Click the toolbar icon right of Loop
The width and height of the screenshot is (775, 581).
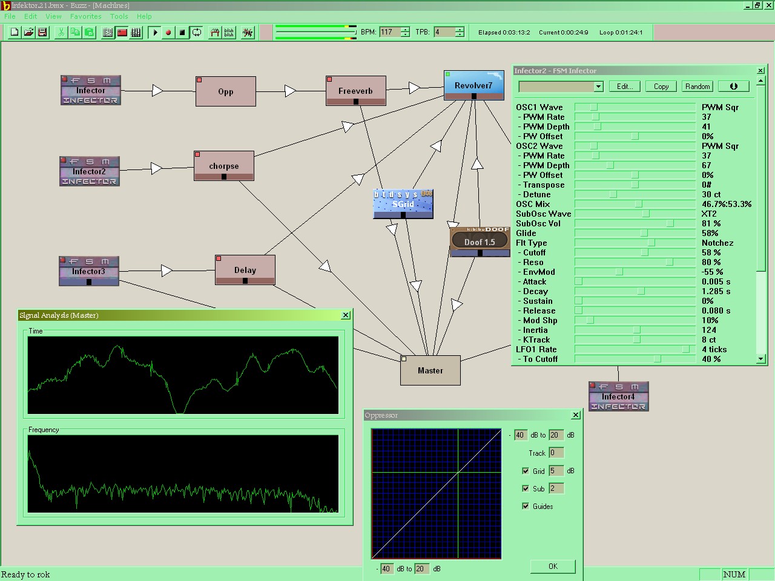pyautogui.click(x=215, y=32)
